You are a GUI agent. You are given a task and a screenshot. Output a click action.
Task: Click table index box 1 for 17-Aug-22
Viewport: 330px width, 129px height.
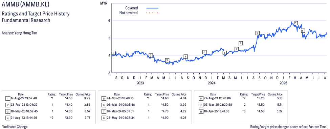(x=8, y=99)
